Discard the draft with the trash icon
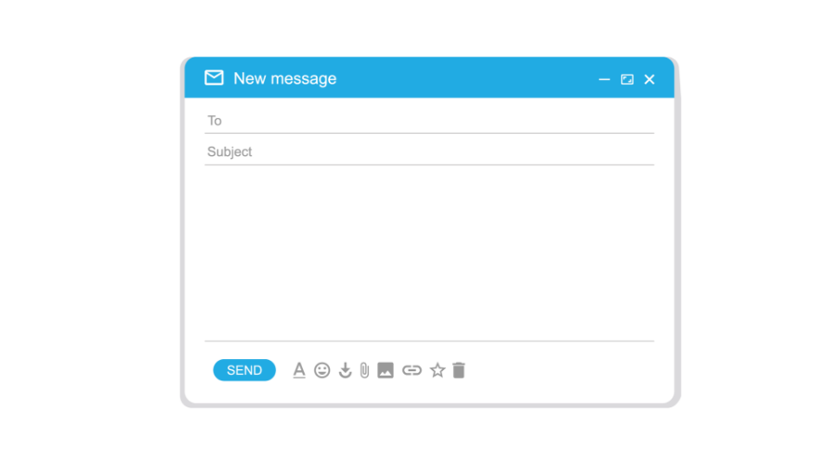Screen dimensions: 836x464 pos(459,370)
